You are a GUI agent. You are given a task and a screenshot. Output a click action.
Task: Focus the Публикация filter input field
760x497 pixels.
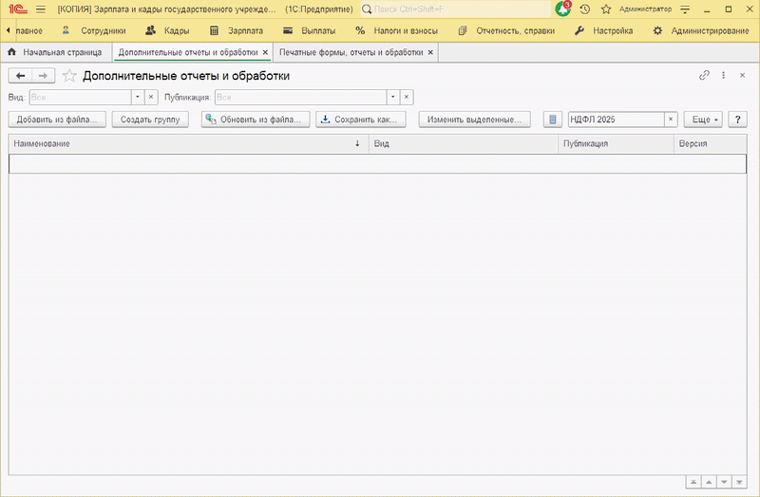(301, 98)
